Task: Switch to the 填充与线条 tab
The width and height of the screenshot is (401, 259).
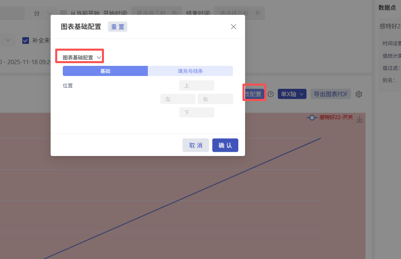Action: point(190,71)
